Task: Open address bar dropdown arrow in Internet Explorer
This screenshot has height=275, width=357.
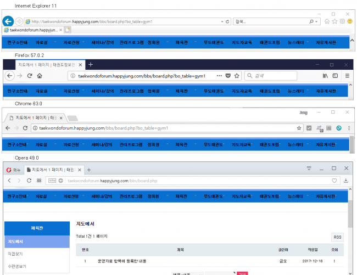Action: coord(222,21)
